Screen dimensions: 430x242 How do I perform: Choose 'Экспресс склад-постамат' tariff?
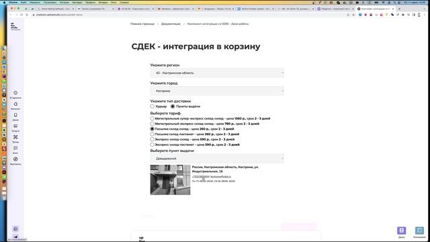[153, 145]
